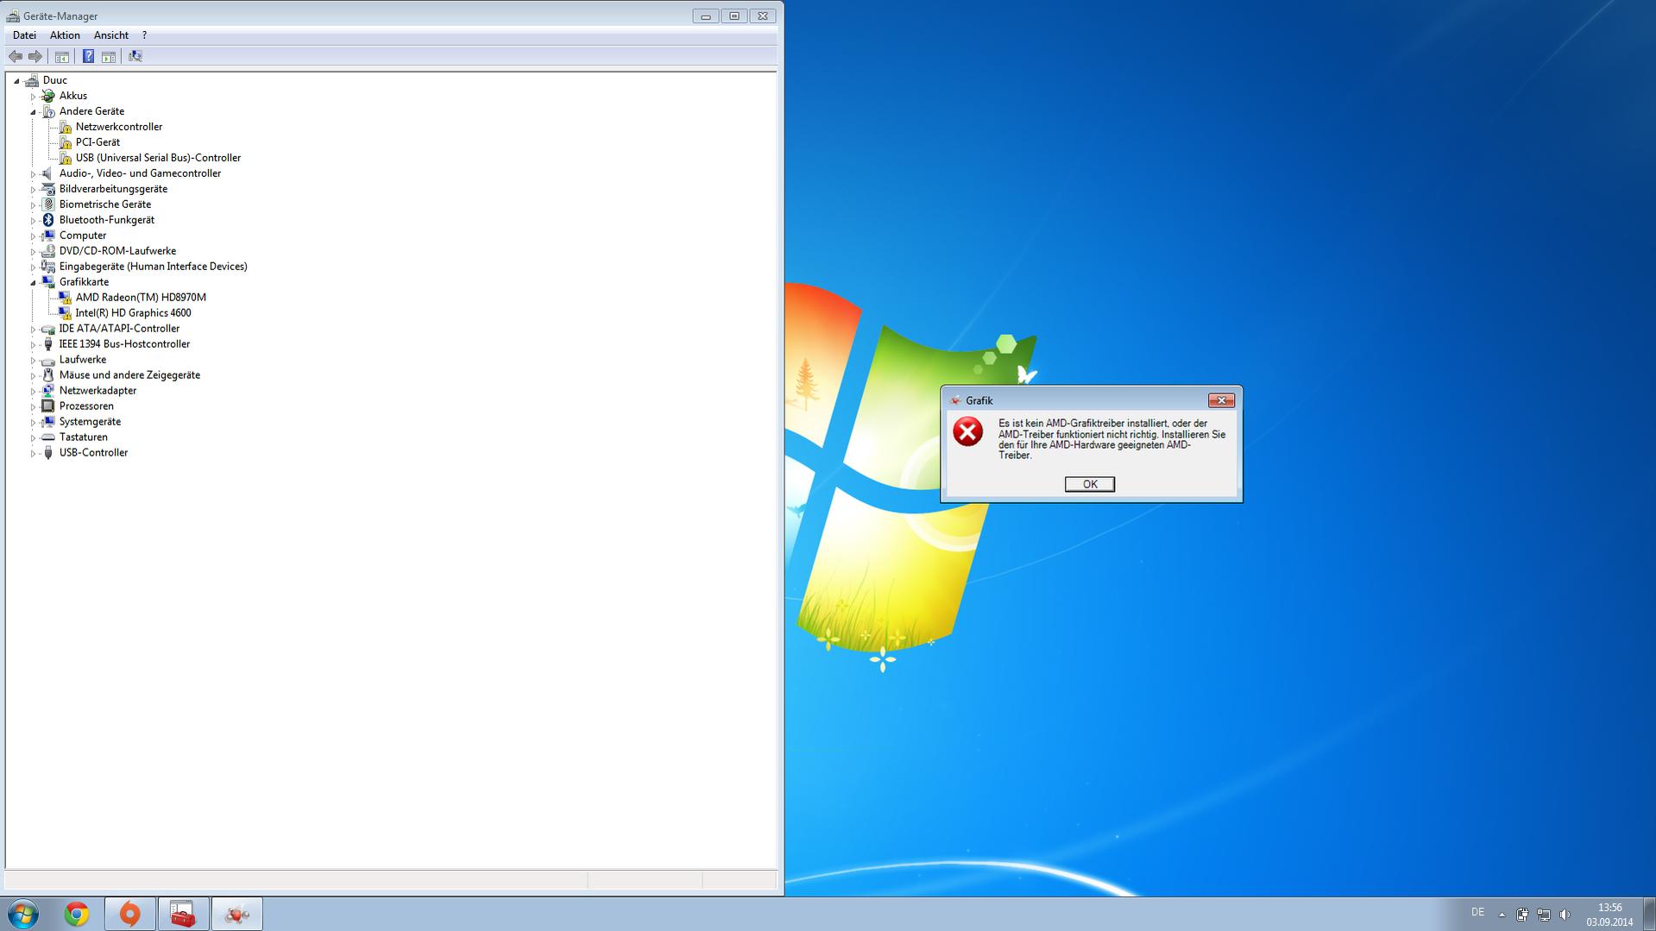
Task: Open the Windows Start orb
Action: tap(23, 914)
